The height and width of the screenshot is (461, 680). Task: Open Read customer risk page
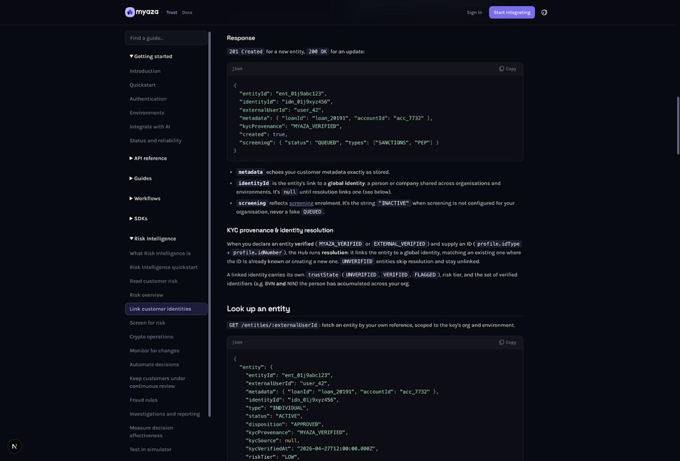click(154, 281)
